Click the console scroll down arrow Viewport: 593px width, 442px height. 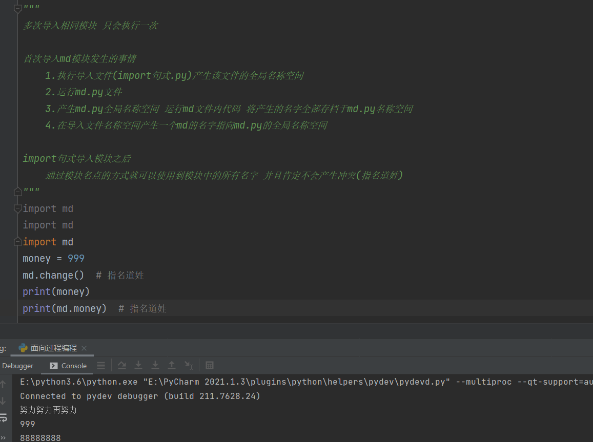tap(3, 401)
